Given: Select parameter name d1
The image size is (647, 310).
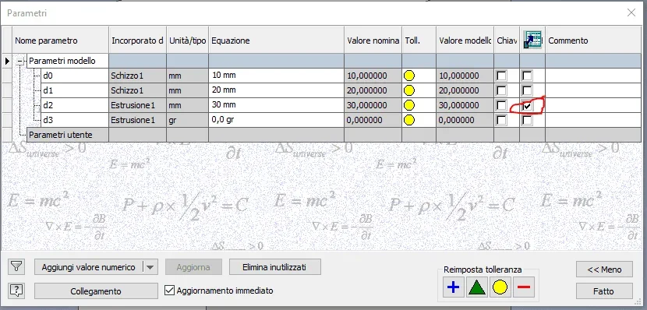Looking at the screenshot, I should pos(75,90).
